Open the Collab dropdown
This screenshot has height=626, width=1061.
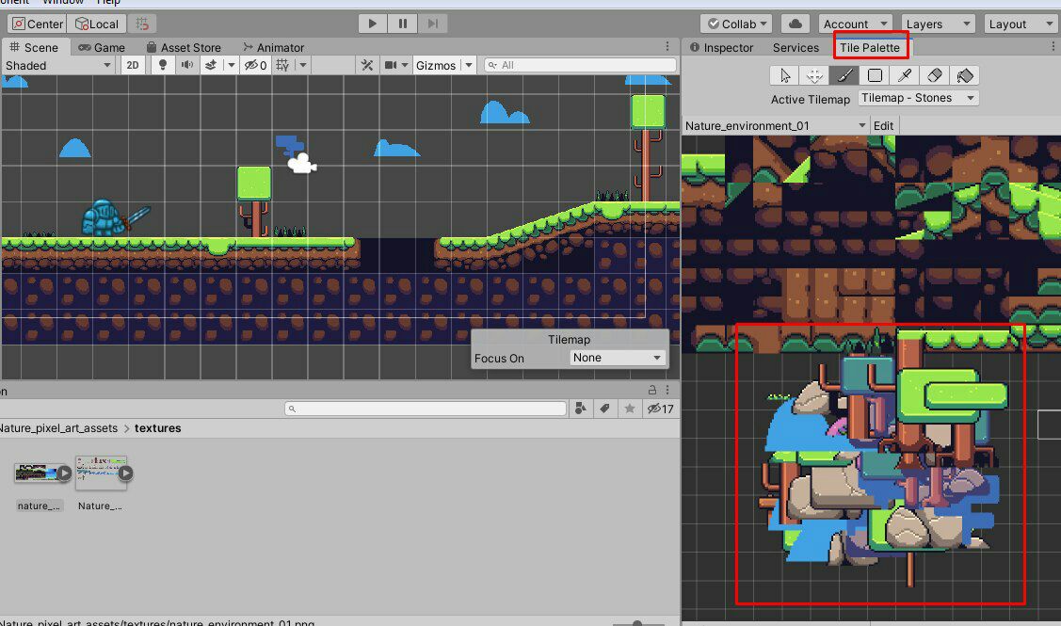(x=736, y=24)
